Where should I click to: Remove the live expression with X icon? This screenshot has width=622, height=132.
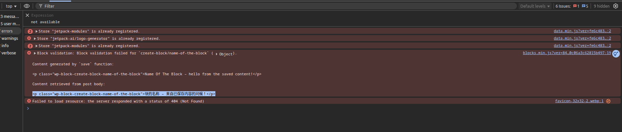pyautogui.click(x=27, y=15)
